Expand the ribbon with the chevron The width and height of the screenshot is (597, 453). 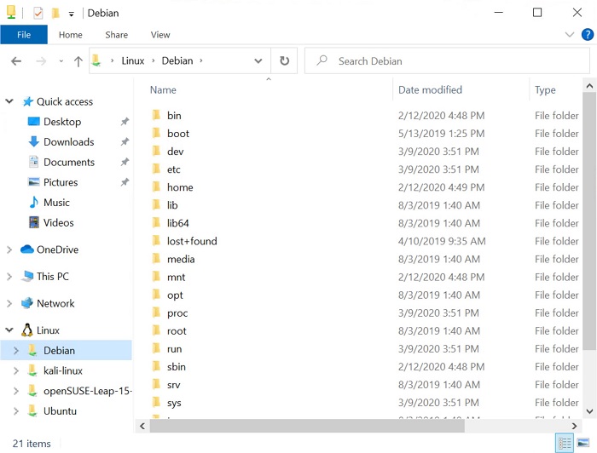tap(569, 35)
